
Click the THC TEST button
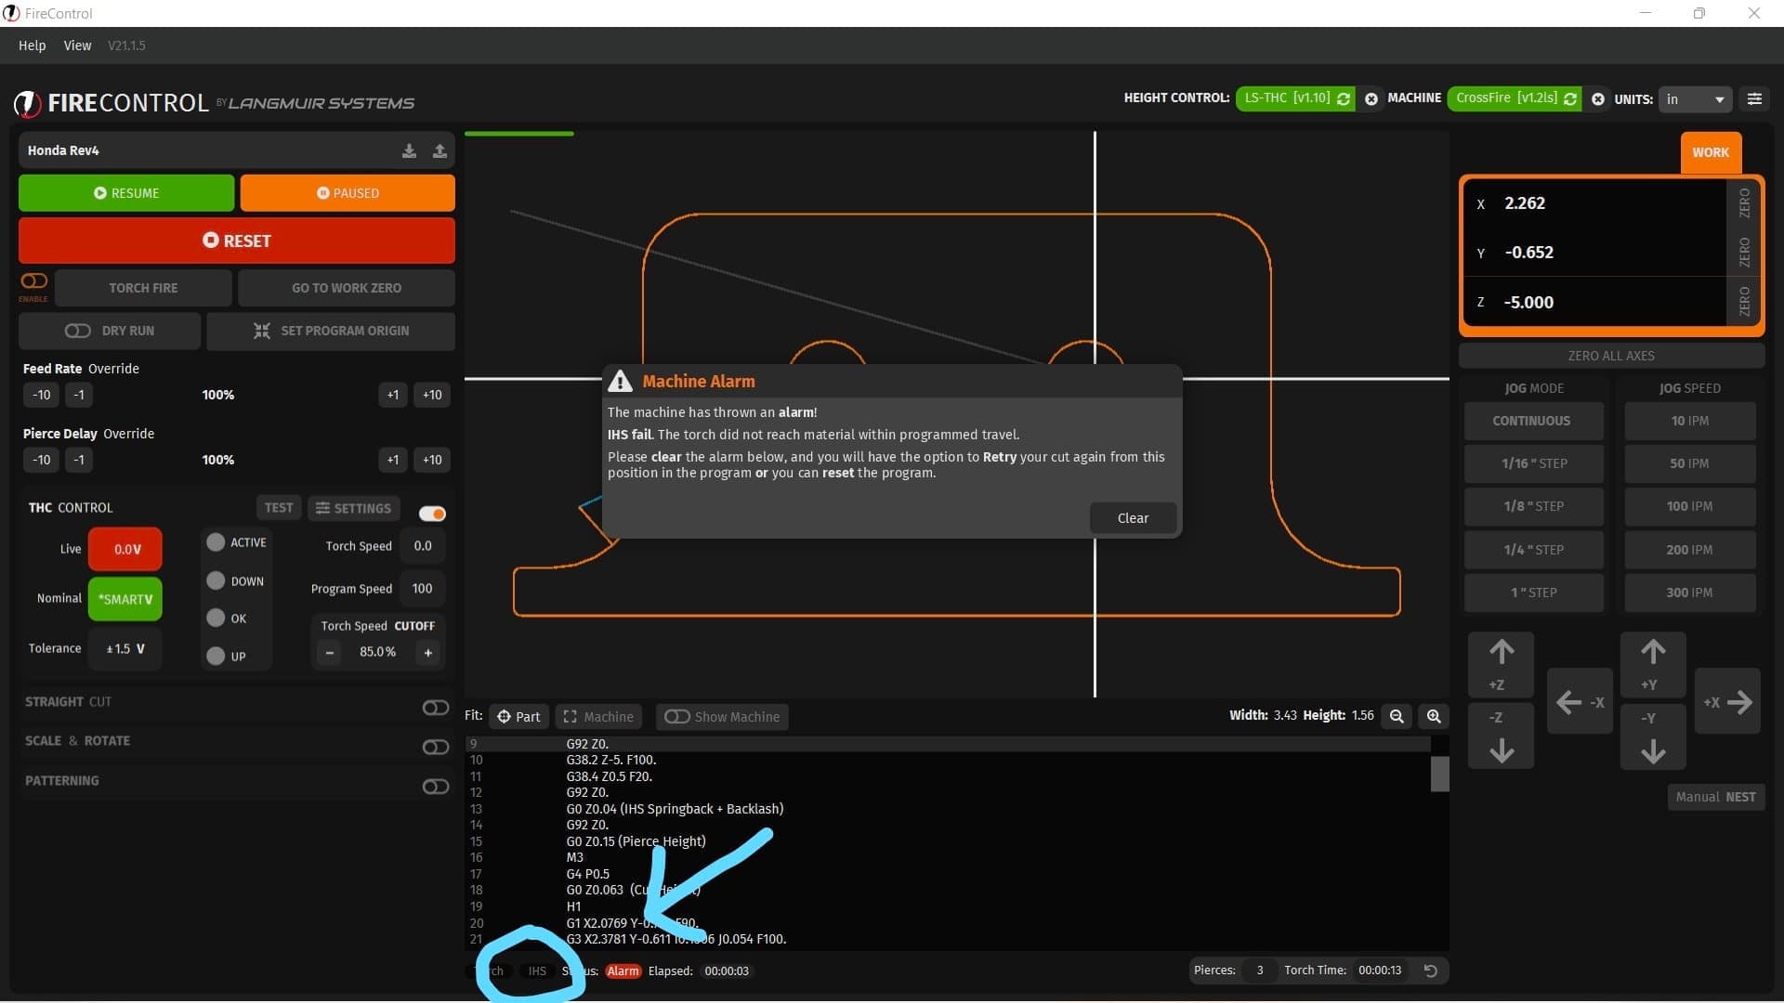pyautogui.click(x=279, y=508)
